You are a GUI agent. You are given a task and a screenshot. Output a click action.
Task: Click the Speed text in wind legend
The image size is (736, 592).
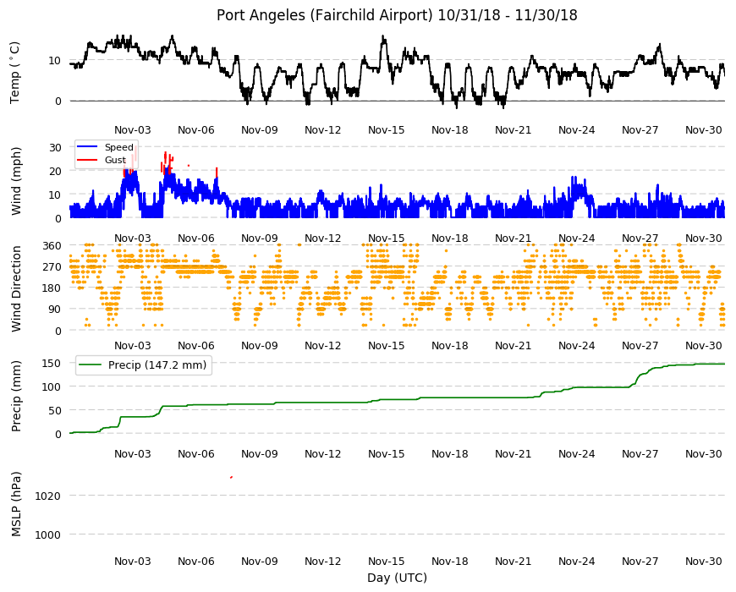point(119,147)
